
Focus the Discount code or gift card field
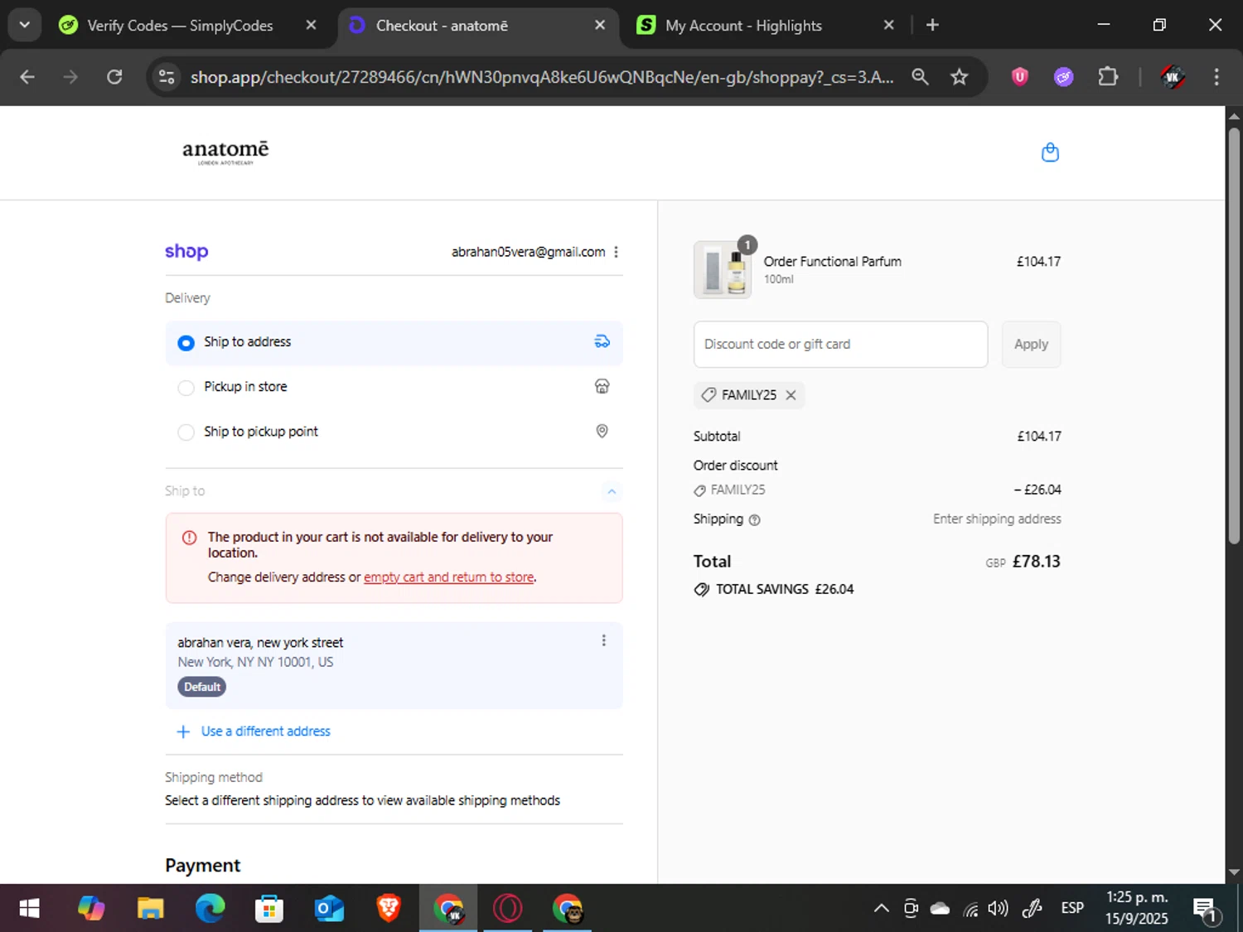[x=840, y=344]
